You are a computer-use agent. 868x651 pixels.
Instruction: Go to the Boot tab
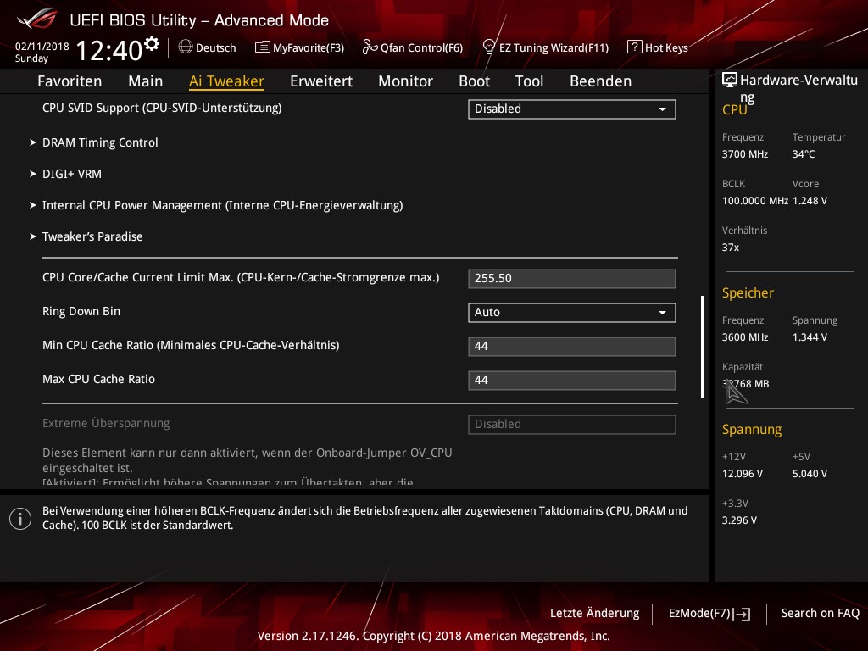pyautogui.click(x=475, y=81)
